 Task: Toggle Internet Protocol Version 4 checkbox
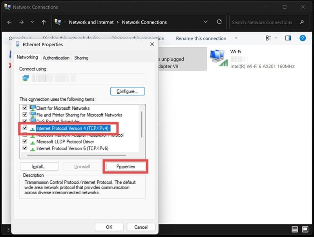click(x=25, y=128)
